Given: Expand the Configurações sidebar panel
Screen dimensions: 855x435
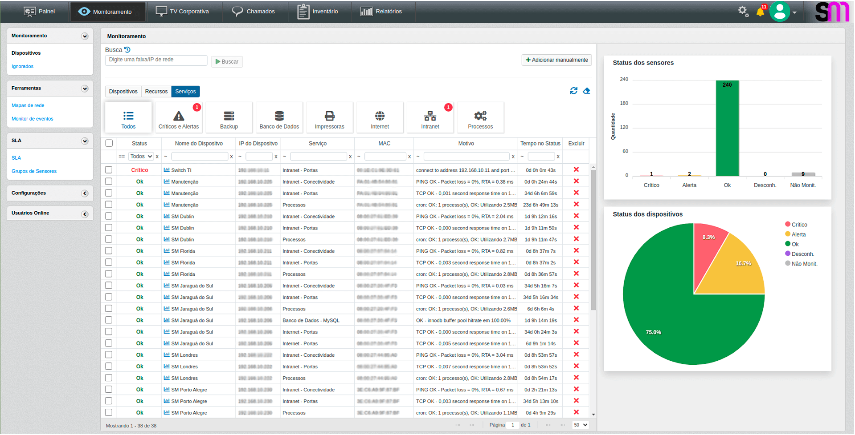Looking at the screenshot, I should tap(85, 193).
